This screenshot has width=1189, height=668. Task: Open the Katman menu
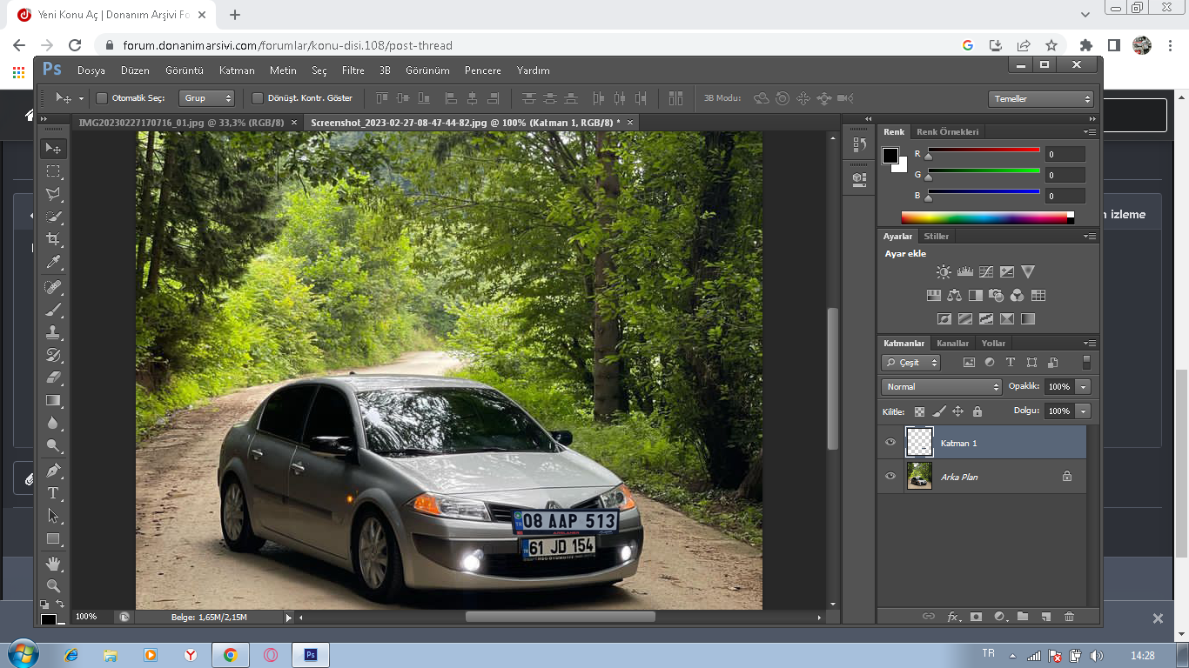point(237,70)
